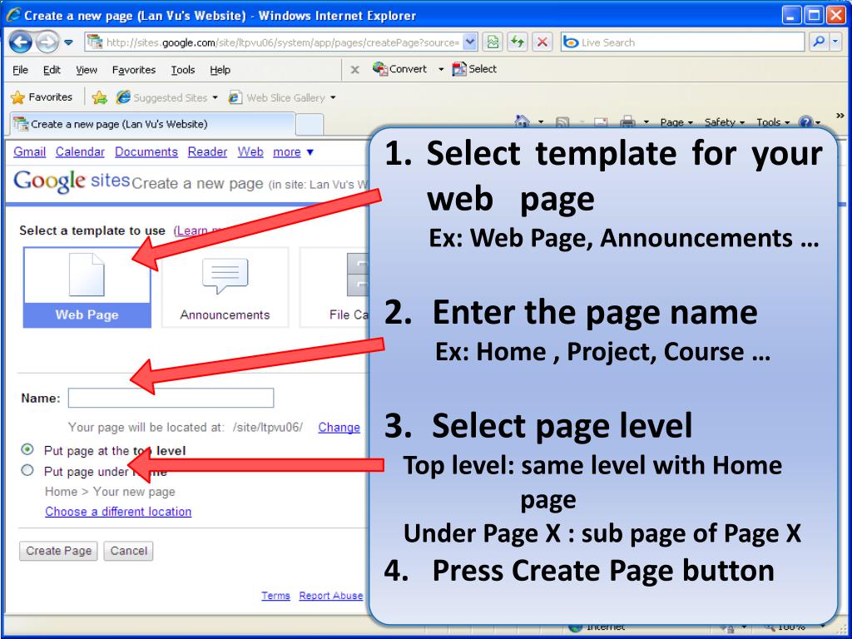The width and height of the screenshot is (852, 639).
Task: Stop loading with the red X icon
Action: (542, 42)
